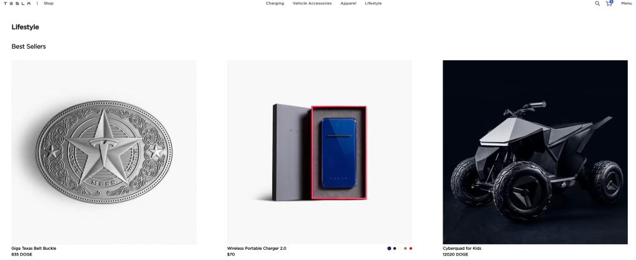Choose the black charger color swatch
The height and width of the screenshot is (260, 636).
[395, 249]
